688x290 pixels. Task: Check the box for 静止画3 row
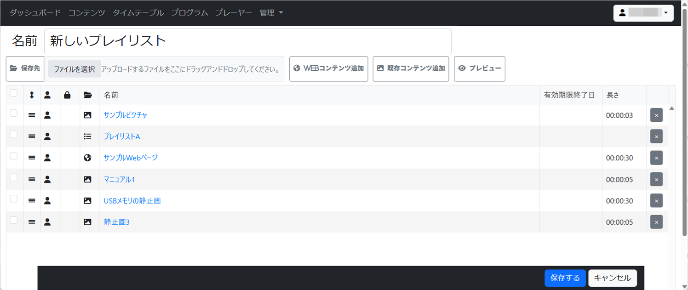(x=14, y=220)
